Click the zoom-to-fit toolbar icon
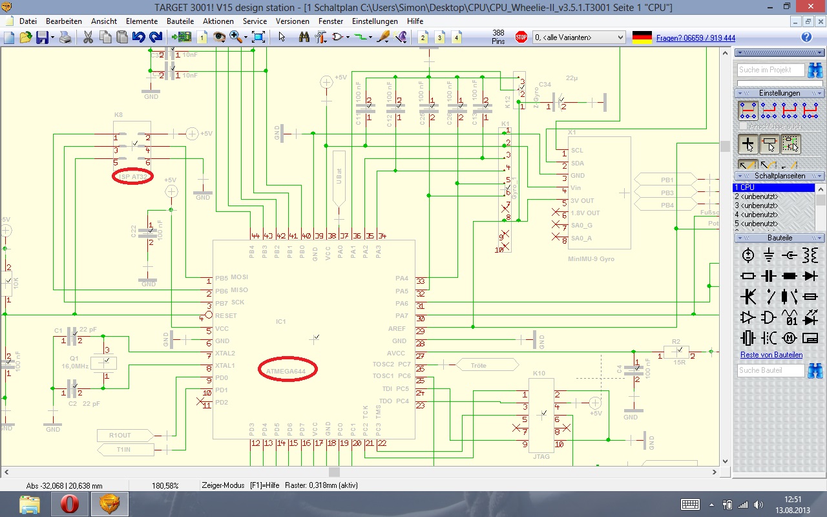The width and height of the screenshot is (827, 517). pyautogui.click(x=258, y=37)
